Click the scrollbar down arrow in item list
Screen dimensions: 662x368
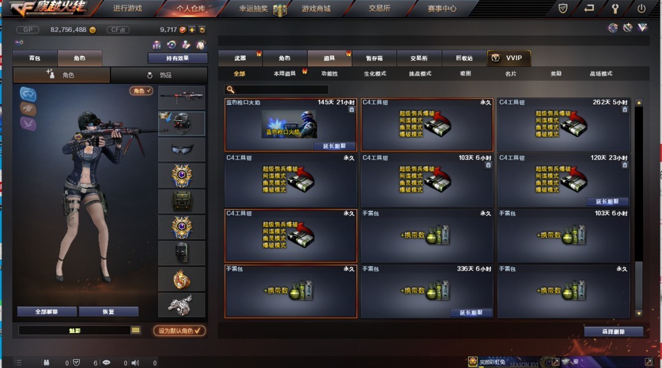(639, 313)
